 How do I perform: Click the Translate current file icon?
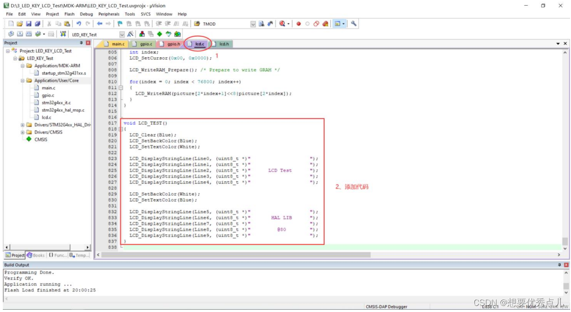pos(11,34)
